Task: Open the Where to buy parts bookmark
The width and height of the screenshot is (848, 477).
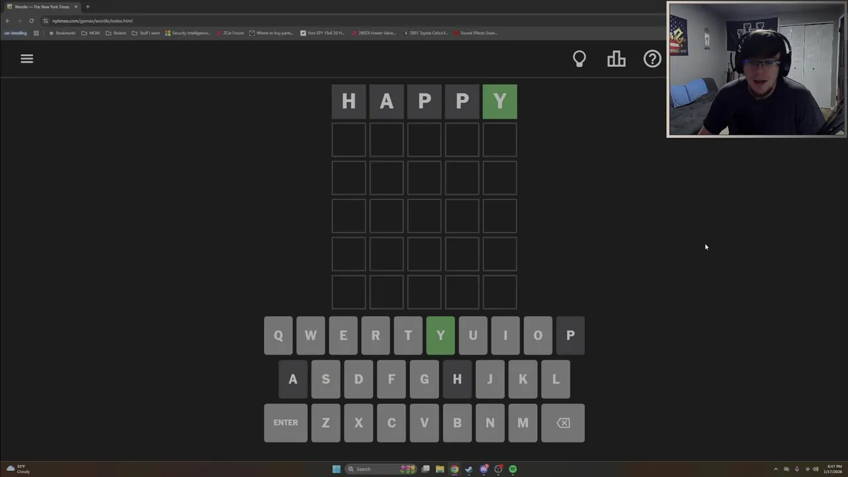Action: (x=272, y=33)
